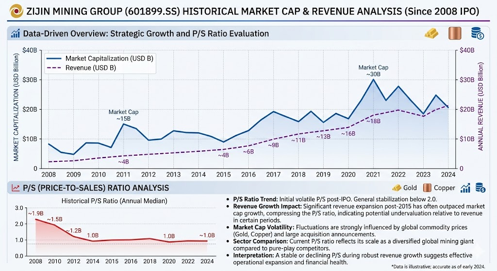Click the ~16B revenue label
Image resolution: width=497 pixels, height=271 pixels.
pyautogui.click(x=348, y=134)
